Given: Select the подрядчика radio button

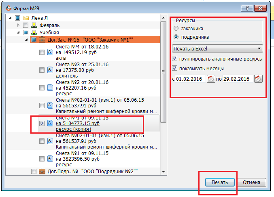Looking at the screenshot, I should coord(176,37).
